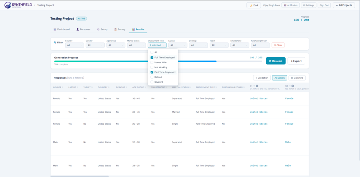Open the Laptop filter dropdown

178,45
